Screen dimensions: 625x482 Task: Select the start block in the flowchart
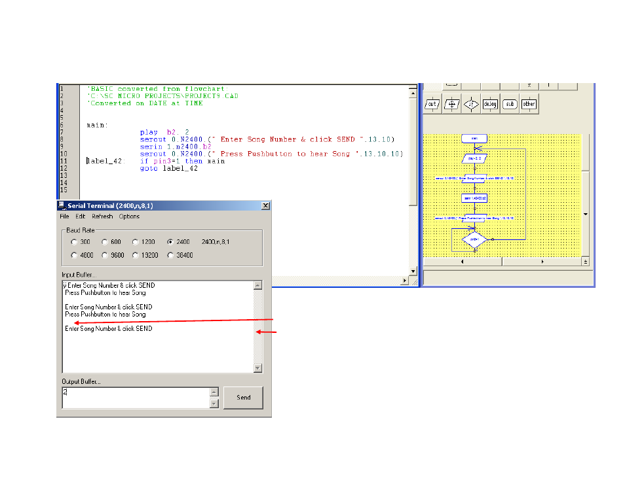[474, 139]
